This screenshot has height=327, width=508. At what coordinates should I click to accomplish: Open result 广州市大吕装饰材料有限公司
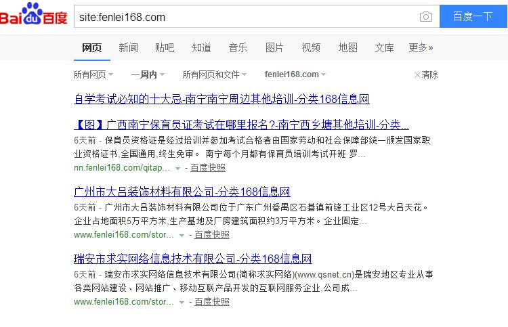[x=182, y=192]
